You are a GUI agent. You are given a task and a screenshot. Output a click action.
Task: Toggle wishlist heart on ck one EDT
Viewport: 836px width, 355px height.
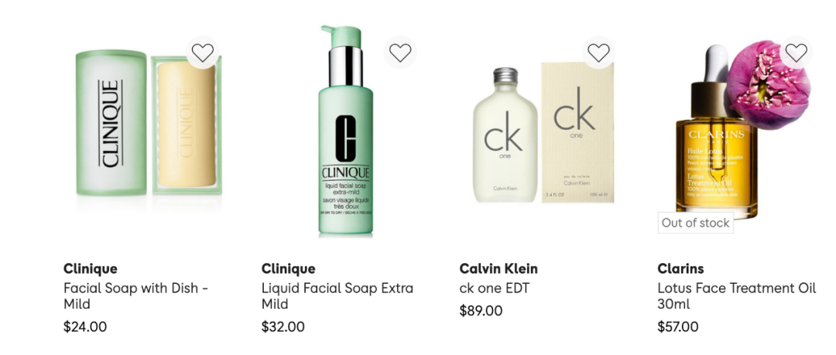pyautogui.click(x=598, y=53)
